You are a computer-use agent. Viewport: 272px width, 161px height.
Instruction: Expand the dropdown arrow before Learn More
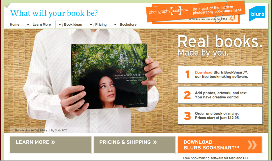[x=28, y=25]
